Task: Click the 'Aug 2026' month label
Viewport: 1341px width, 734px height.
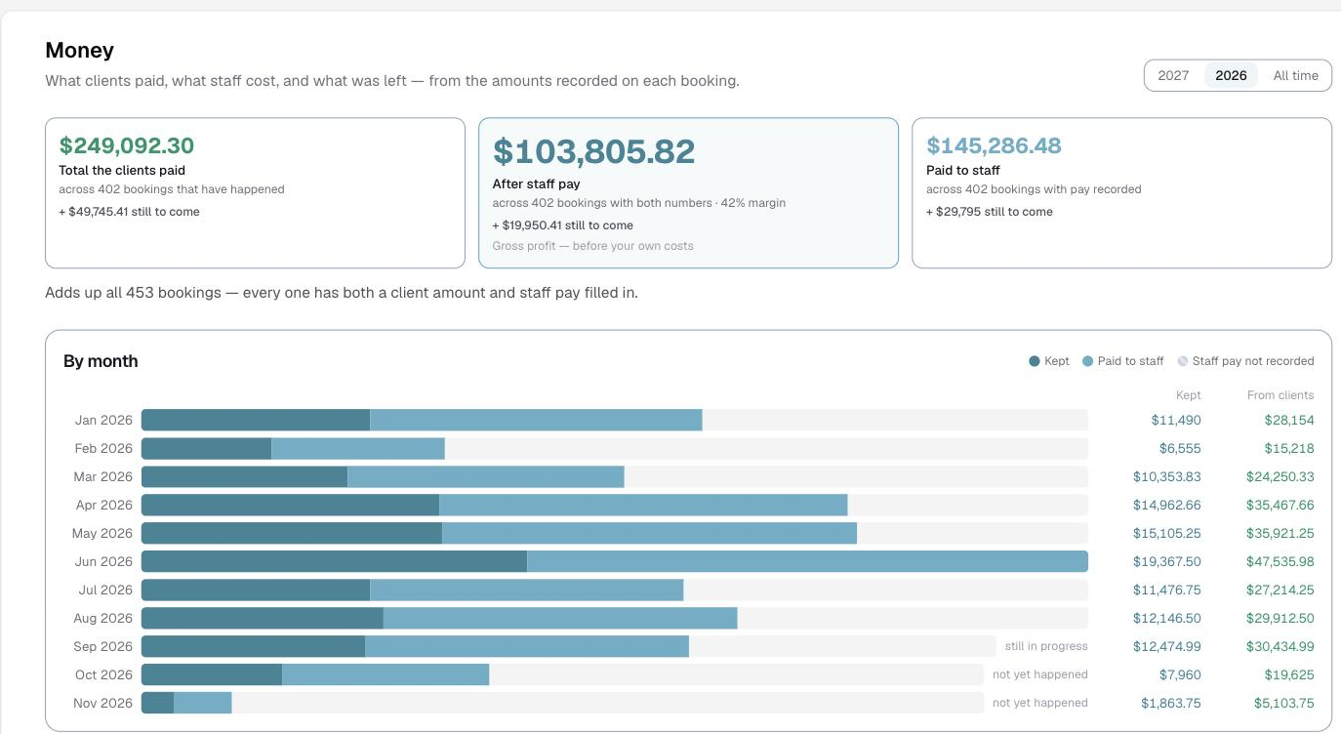Action: click(102, 618)
